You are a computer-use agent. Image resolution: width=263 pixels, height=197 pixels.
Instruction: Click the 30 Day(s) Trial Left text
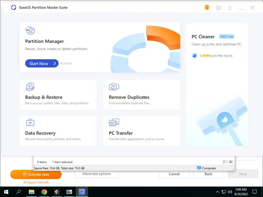(x=36, y=182)
